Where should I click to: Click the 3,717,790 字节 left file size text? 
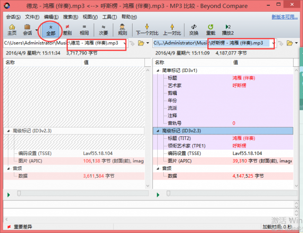click(x=82, y=53)
